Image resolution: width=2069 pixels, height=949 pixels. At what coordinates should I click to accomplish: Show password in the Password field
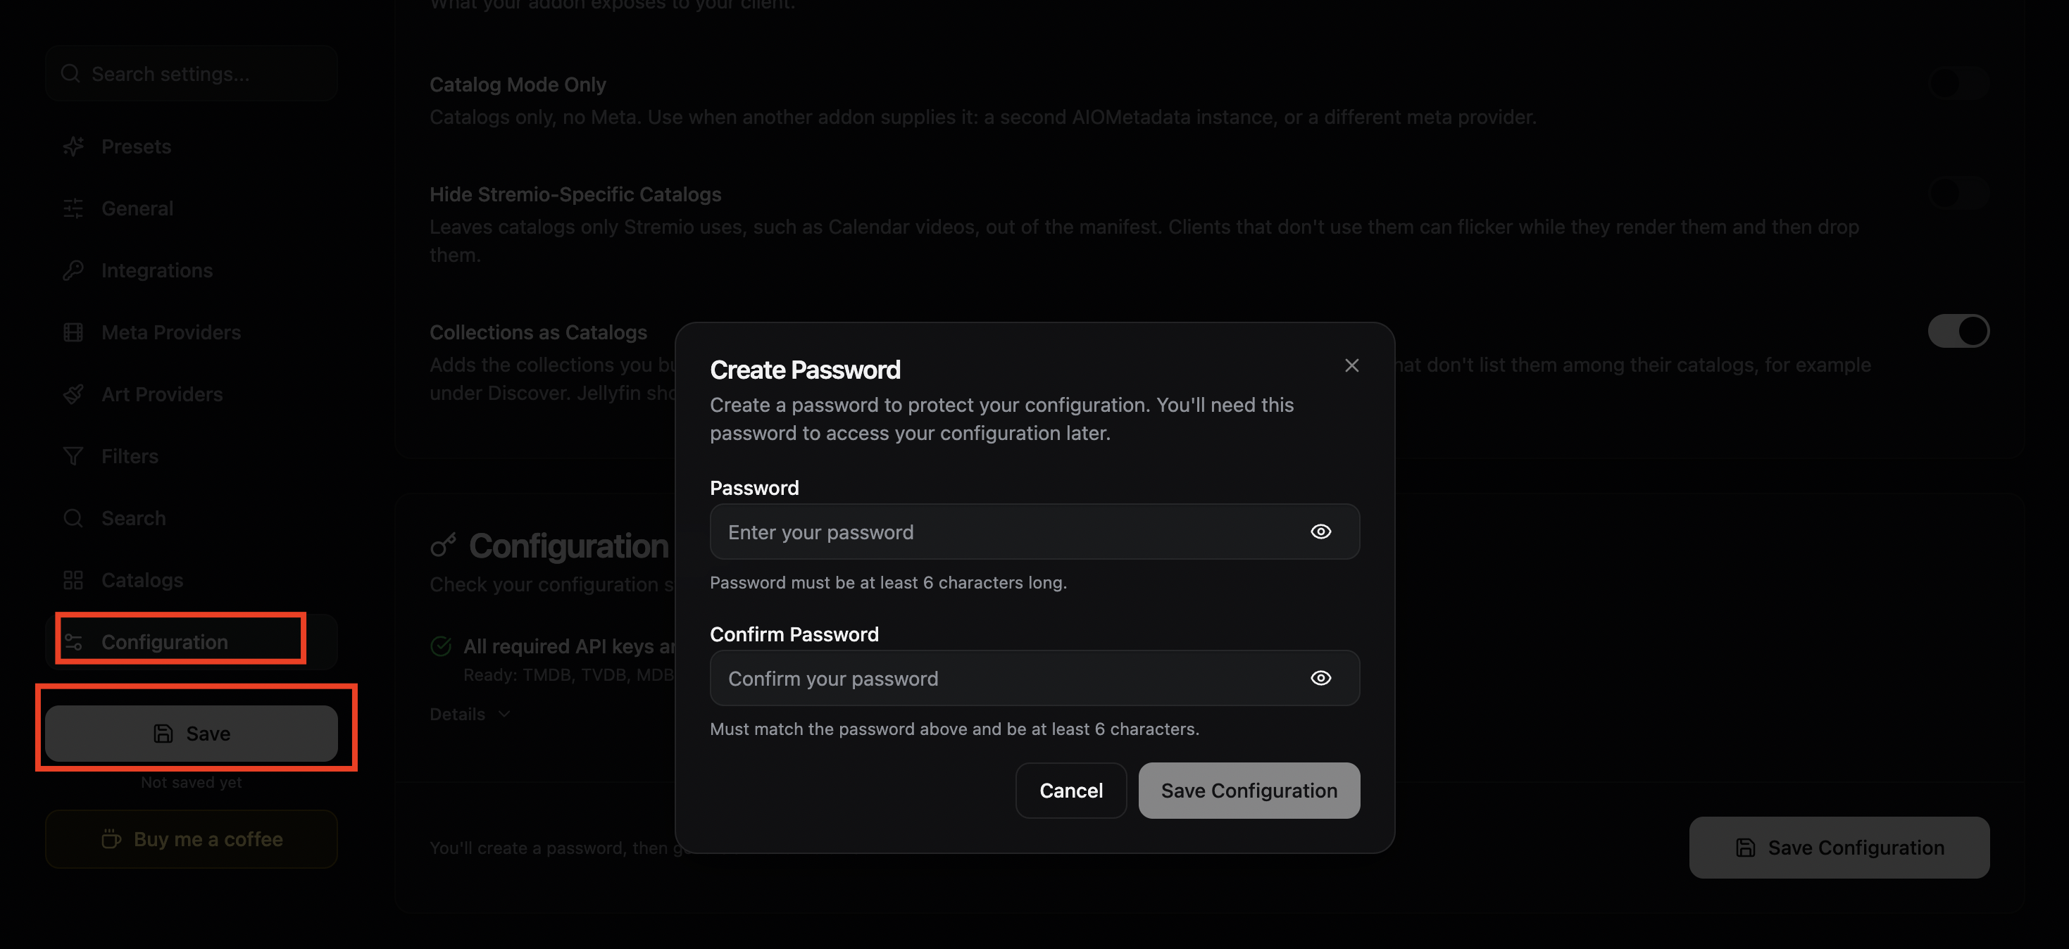pyautogui.click(x=1320, y=532)
